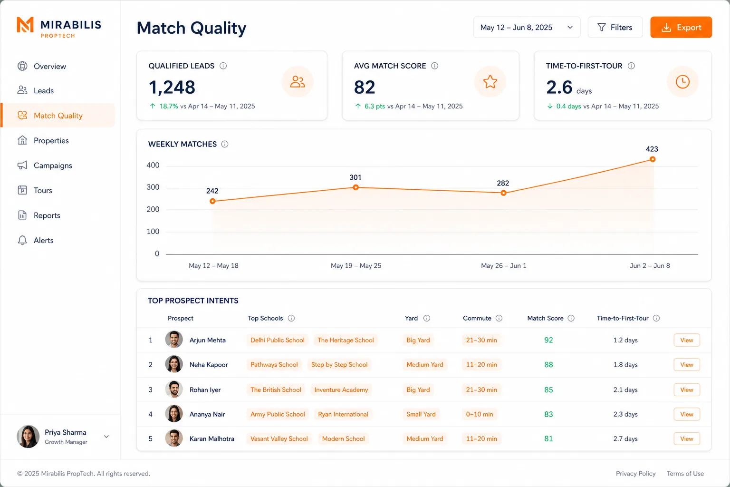Image resolution: width=730 pixels, height=487 pixels.
Task: Click the info icon in Commute column header
Action: pyautogui.click(x=499, y=318)
